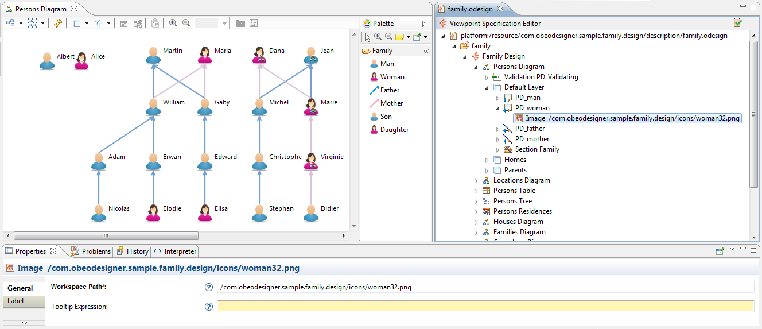Click the Tooltip Expression input field

485,307
